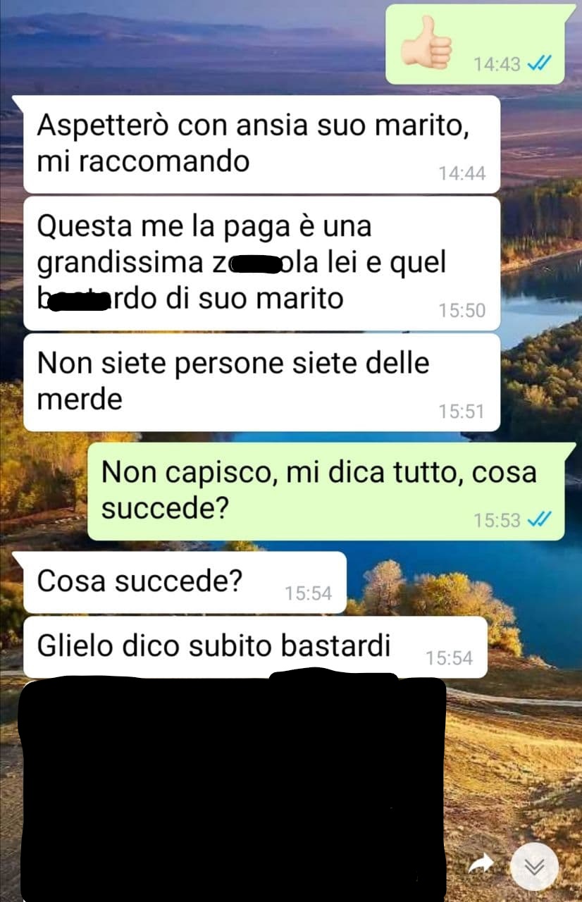582x902 pixels.
Task: Tap the 15:50 timestamp
Action: [x=462, y=310]
